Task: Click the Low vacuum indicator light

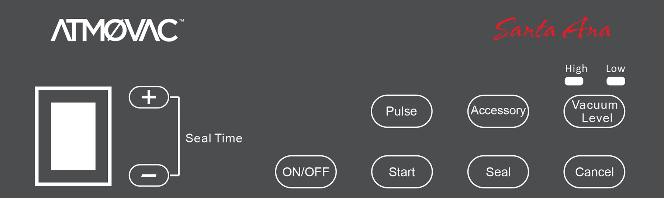Action: [x=616, y=81]
